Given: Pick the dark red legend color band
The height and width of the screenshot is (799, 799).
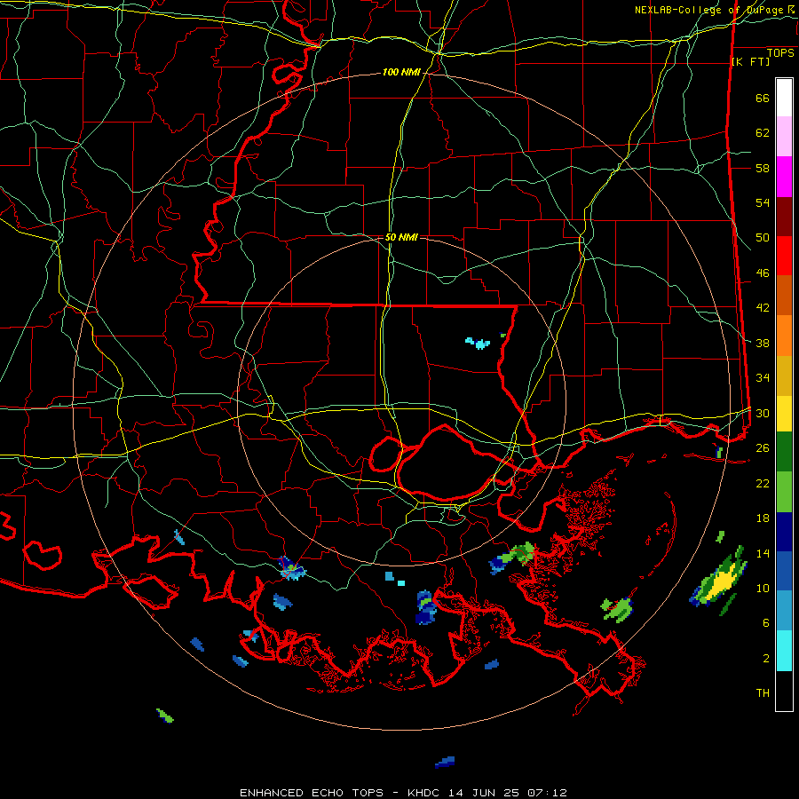Looking at the screenshot, I should coord(784,216).
